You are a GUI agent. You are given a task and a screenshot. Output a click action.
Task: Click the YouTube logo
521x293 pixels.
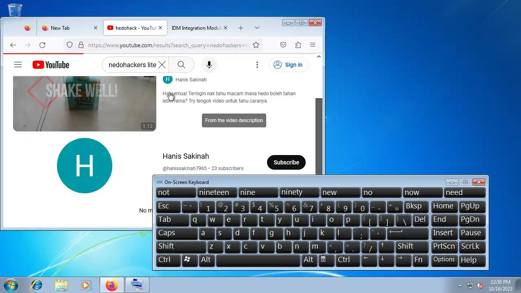coord(51,65)
